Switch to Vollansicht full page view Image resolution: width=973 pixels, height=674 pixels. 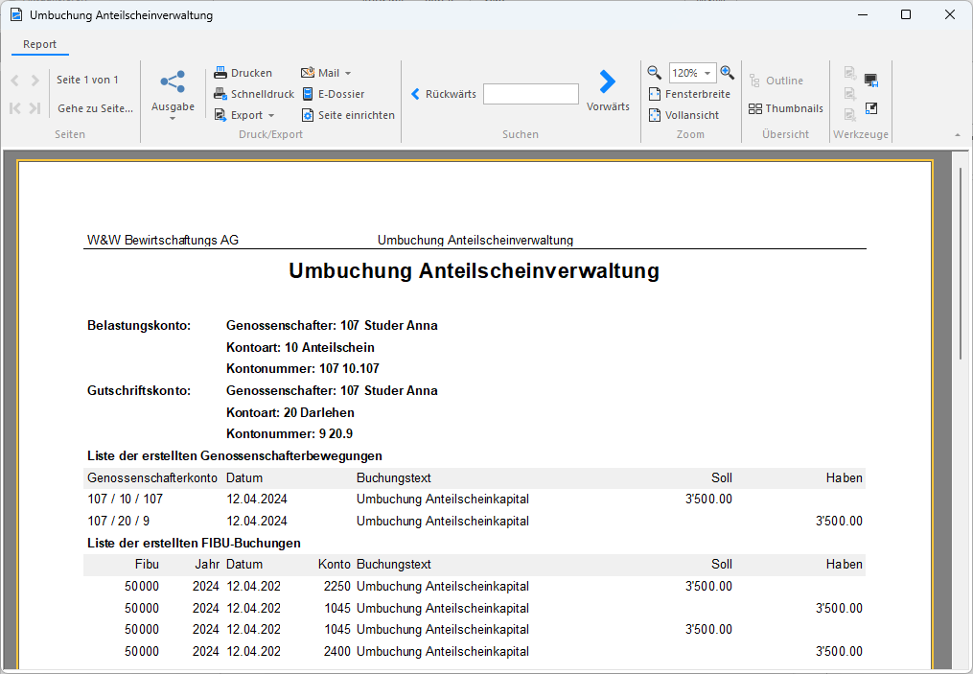683,115
